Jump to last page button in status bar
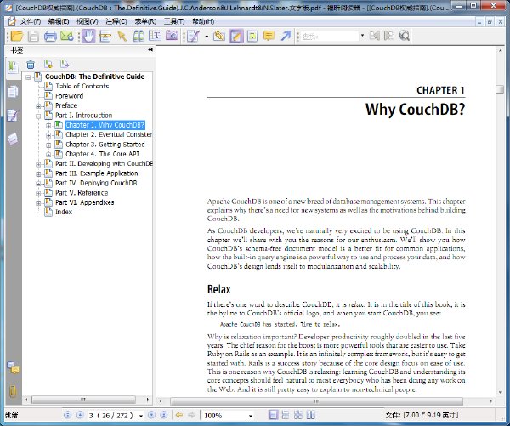 164,415
